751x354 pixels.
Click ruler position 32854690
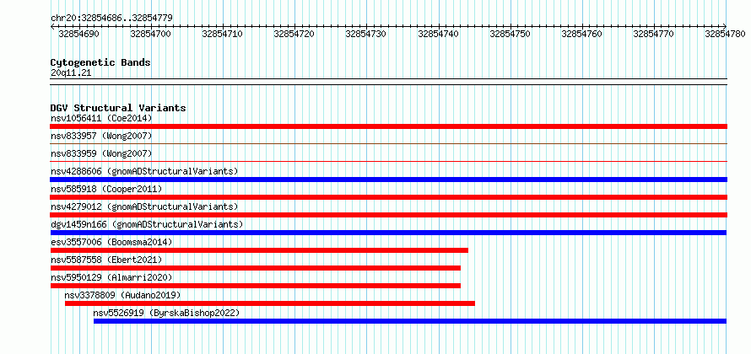tap(79, 34)
